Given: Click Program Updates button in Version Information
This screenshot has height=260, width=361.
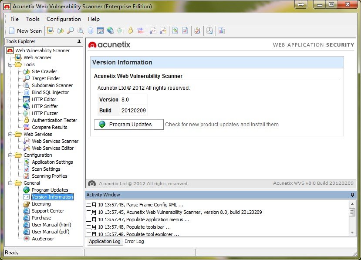Looking at the screenshot, I should click(129, 125).
